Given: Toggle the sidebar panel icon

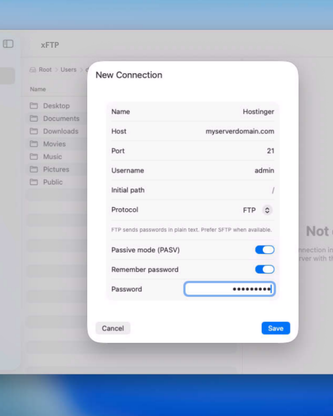Looking at the screenshot, I should pos(8,44).
